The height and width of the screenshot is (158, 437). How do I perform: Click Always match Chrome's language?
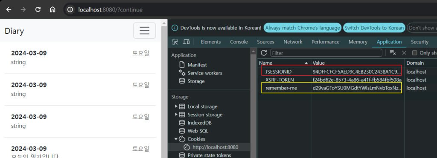[303, 28]
